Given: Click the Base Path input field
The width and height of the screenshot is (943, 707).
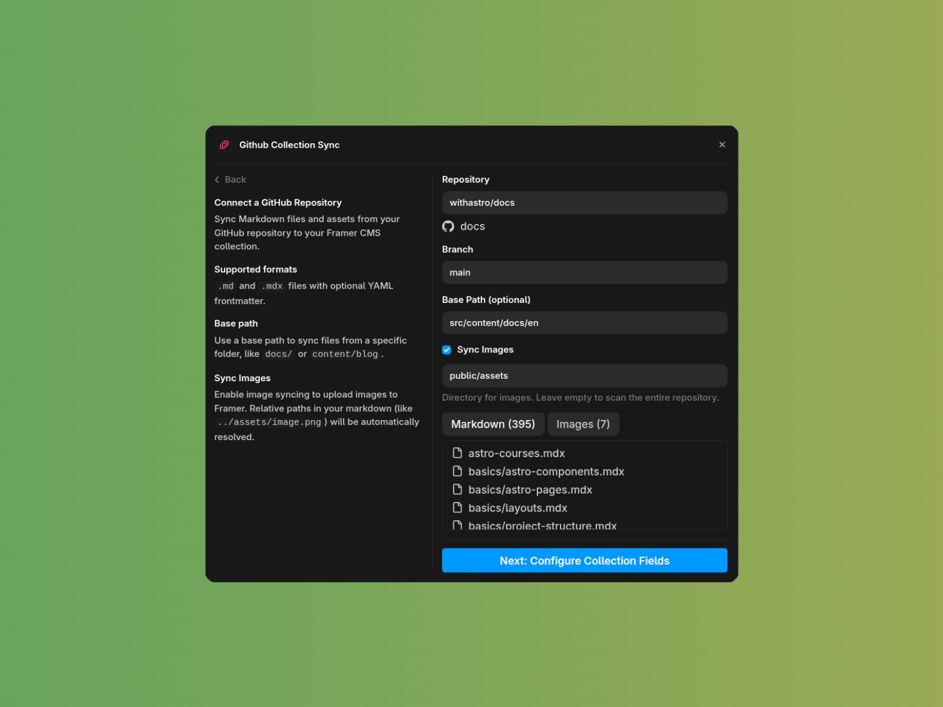Looking at the screenshot, I should pos(584,322).
